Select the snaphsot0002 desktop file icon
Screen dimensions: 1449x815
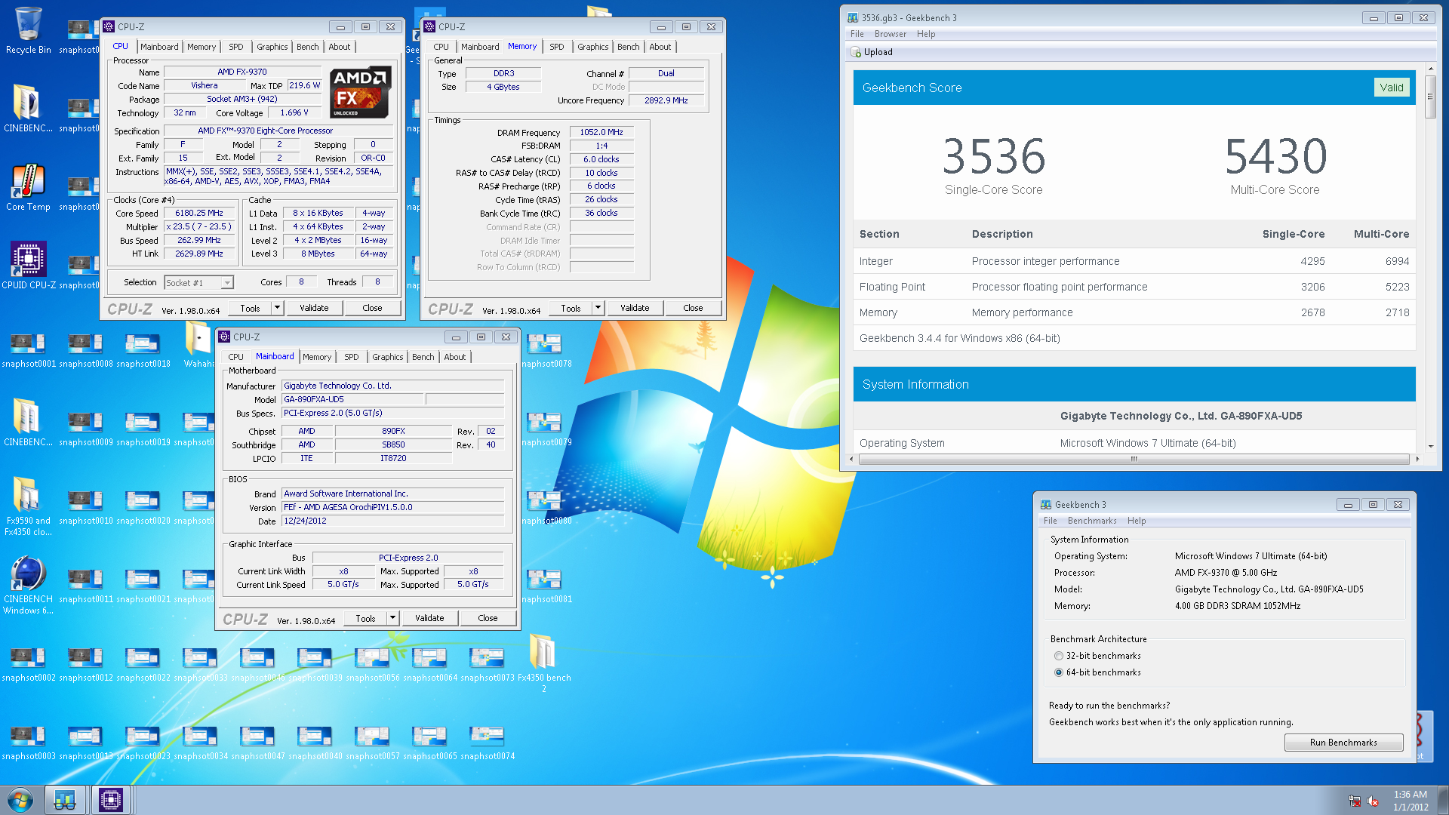pyautogui.click(x=29, y=664)
